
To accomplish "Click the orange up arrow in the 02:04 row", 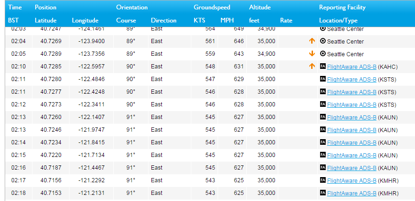I will coord(312,41).
